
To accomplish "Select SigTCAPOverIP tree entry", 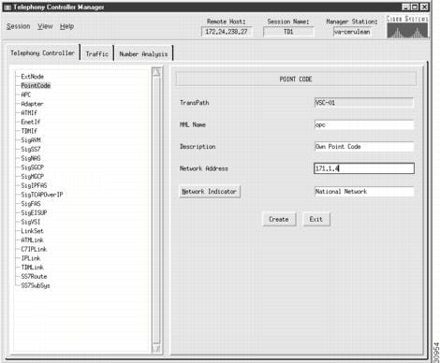I will pyautogui.click(x=42, y=195).
